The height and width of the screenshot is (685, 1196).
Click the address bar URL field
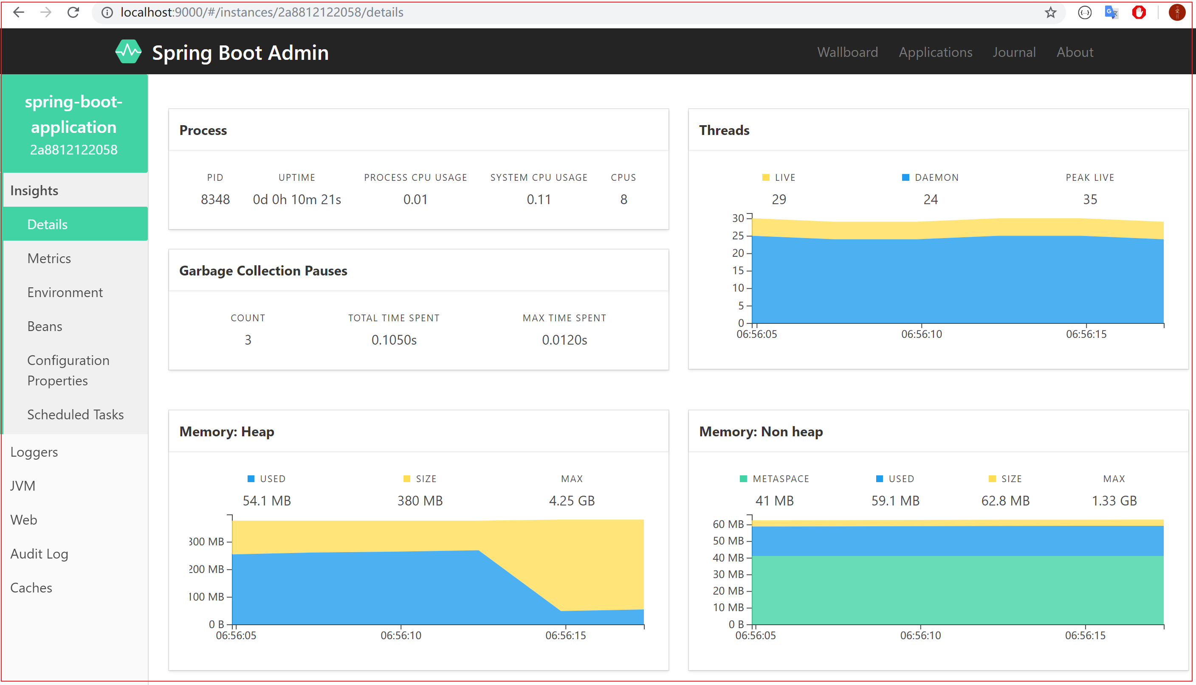pos(579,13)
